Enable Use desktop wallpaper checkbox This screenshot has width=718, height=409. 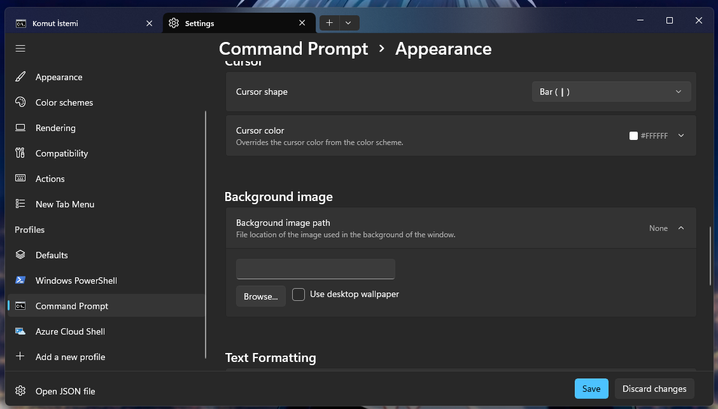tap(299, 294)
